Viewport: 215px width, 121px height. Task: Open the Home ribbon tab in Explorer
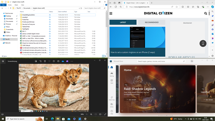(x=10, y=5)
